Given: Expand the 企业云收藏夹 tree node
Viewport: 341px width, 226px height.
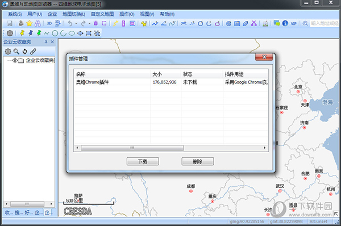Looking at the screenshot, I should [14, 60].
